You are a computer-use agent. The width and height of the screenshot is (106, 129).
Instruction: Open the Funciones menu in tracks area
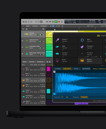tap(36, 26)
